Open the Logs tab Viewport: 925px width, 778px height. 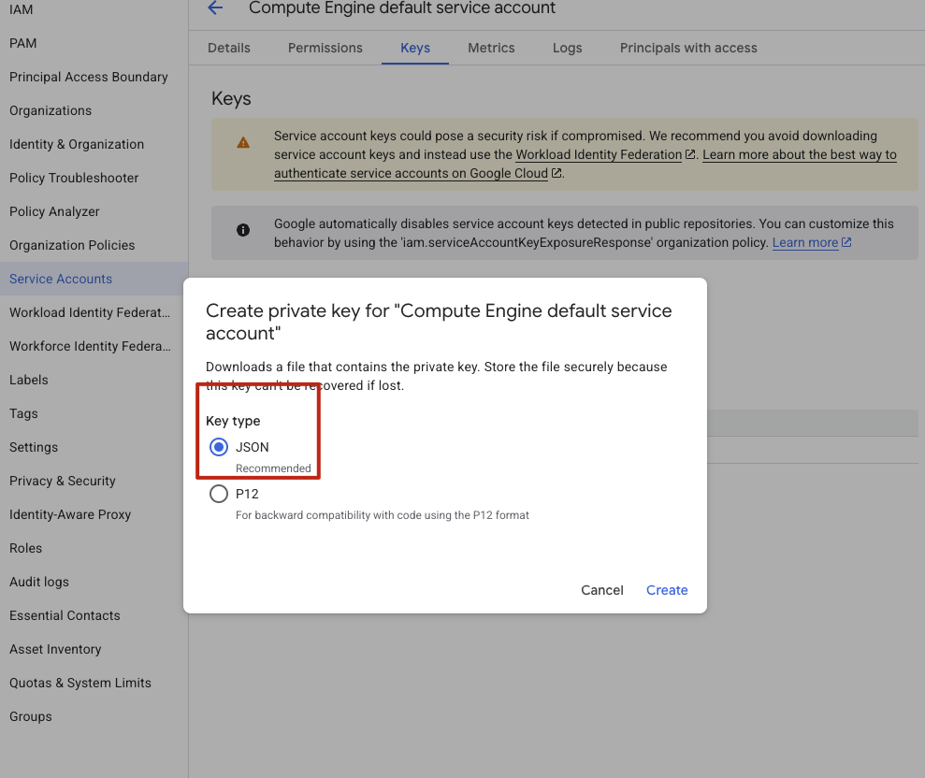pos(568,48)
